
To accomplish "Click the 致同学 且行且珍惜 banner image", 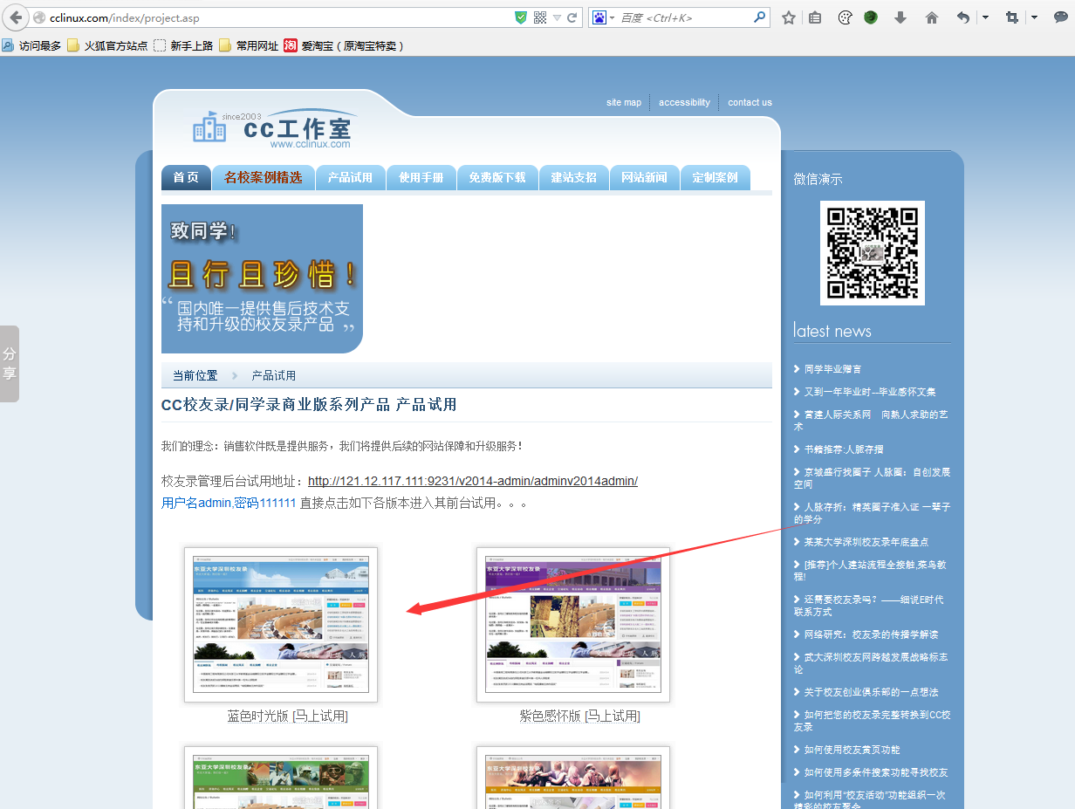I will (x=262, y=278).
